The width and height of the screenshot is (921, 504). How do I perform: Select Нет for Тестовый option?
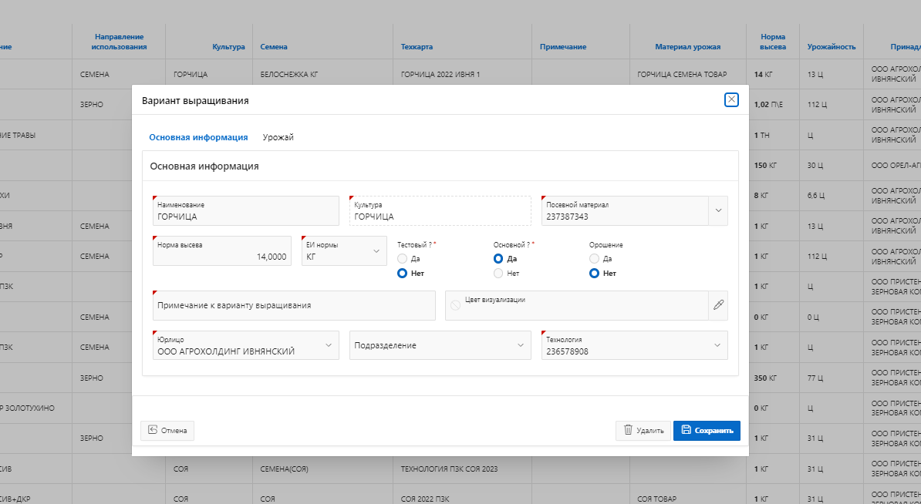click(402, 274)
